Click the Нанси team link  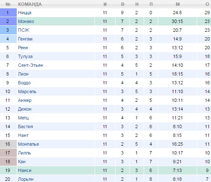(x=25, y=170)
